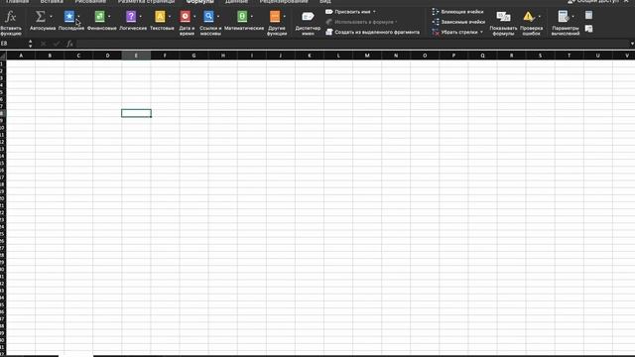This screenshot has height=357, width=635.
Task: Expand the Проверка ошибок dropdown arrow
Action: 539,17
